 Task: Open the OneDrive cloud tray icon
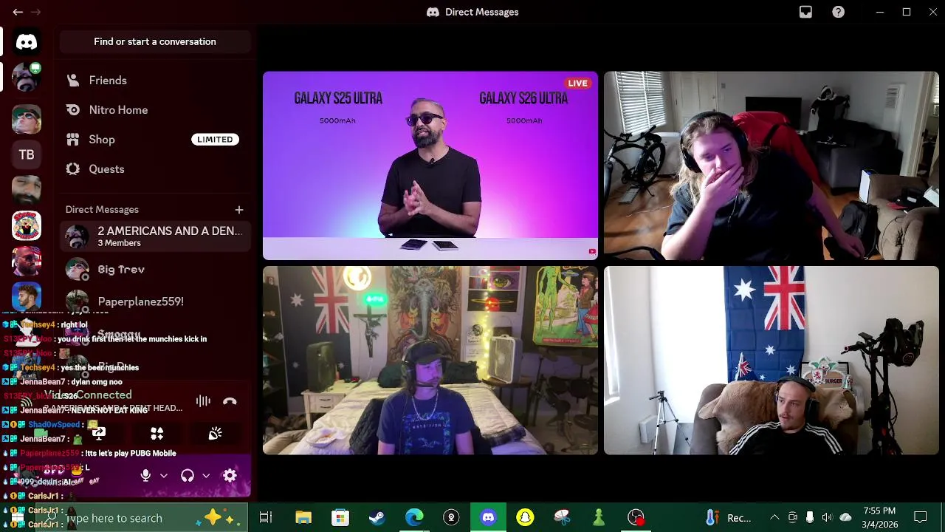pyautogui.click(x=846, y=517)
